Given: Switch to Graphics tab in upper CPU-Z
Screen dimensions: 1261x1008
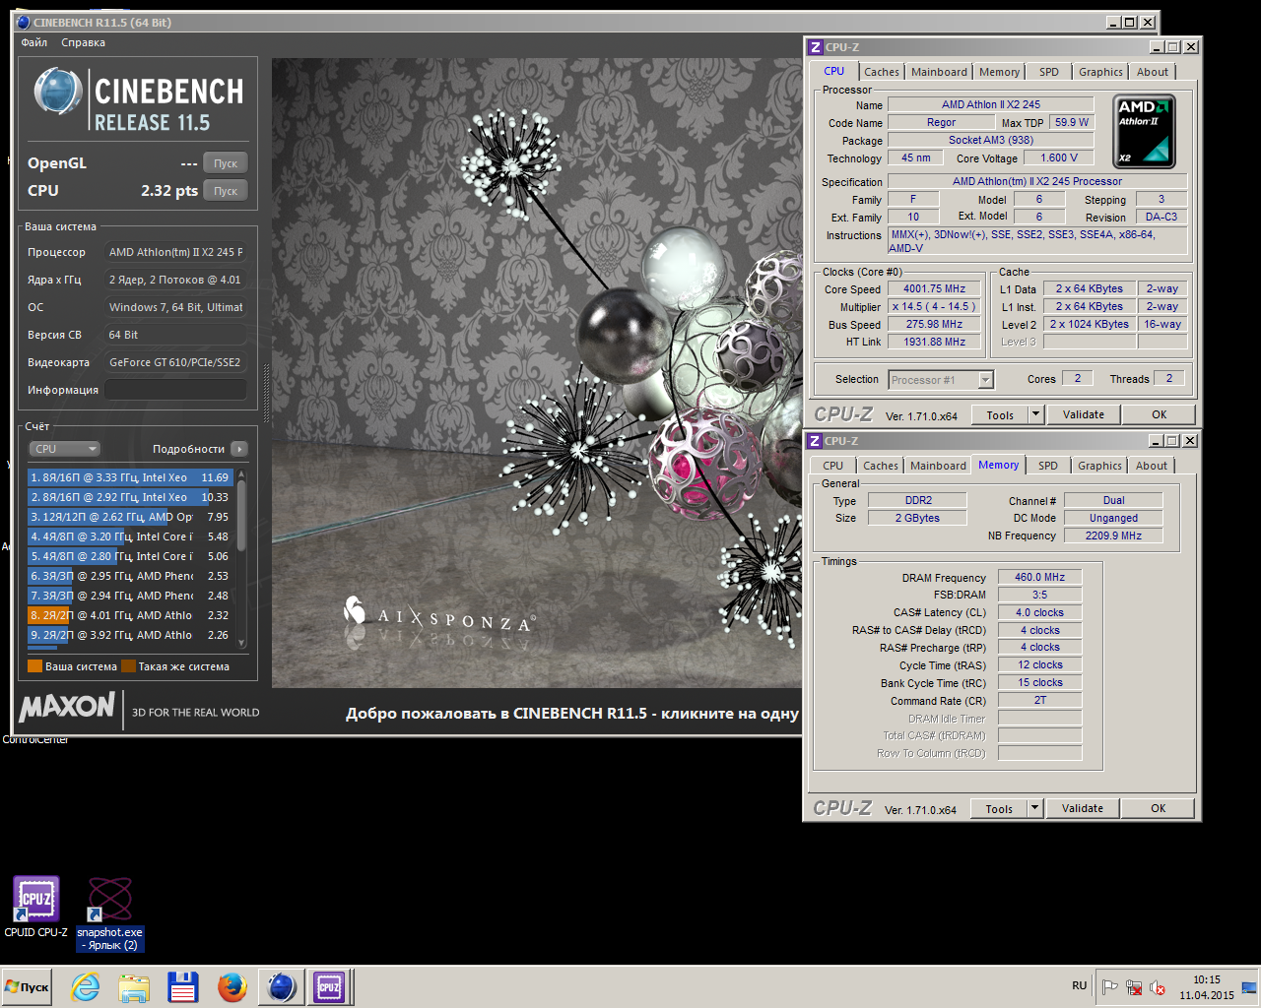Looking at the screenshot, I should pyautogui.click(x=1100, y=72).
